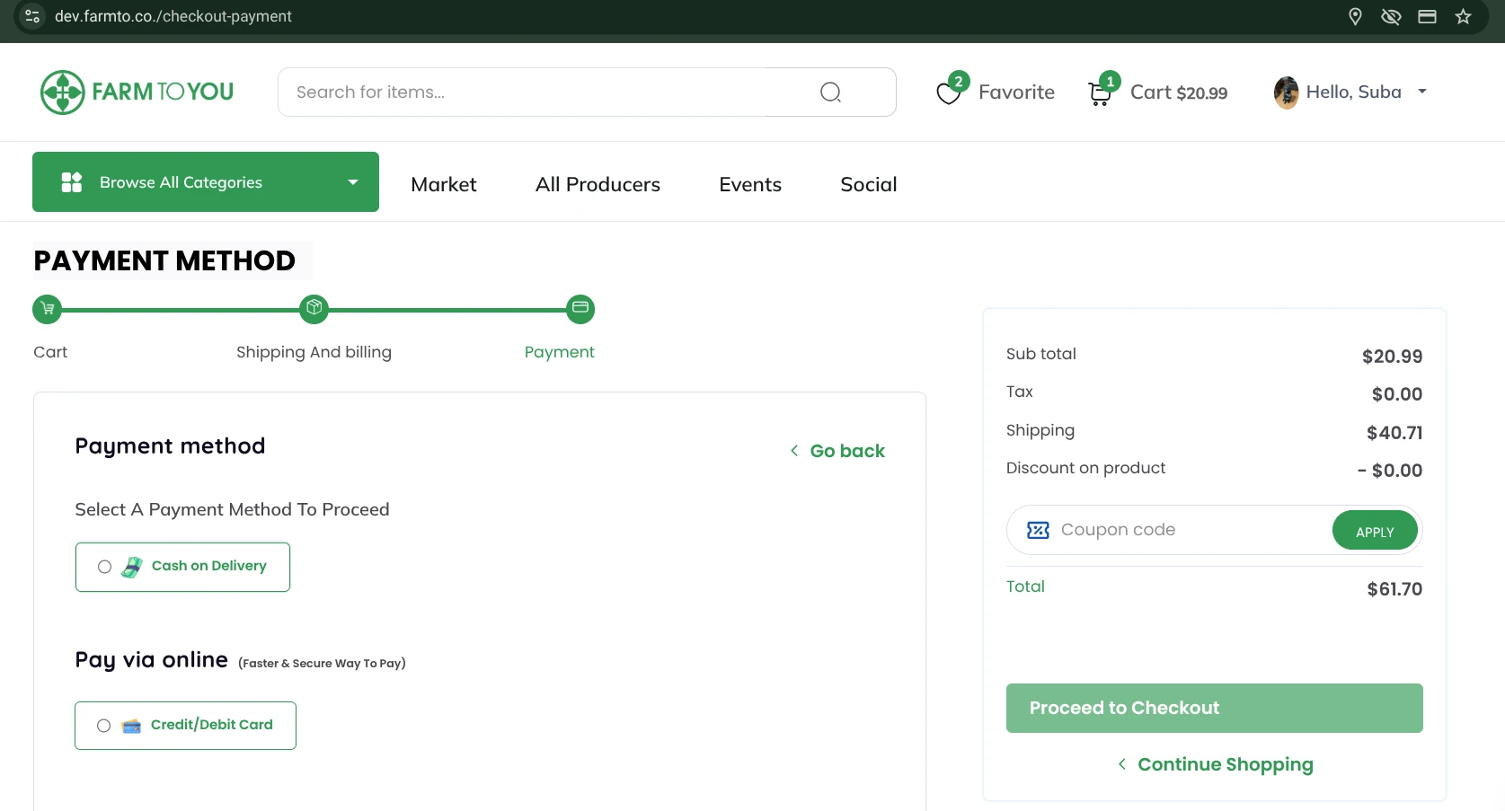This screenshot has height=811, width=1505.
Task: Click Proceed to Checkout button
Action: point(1214,708)
